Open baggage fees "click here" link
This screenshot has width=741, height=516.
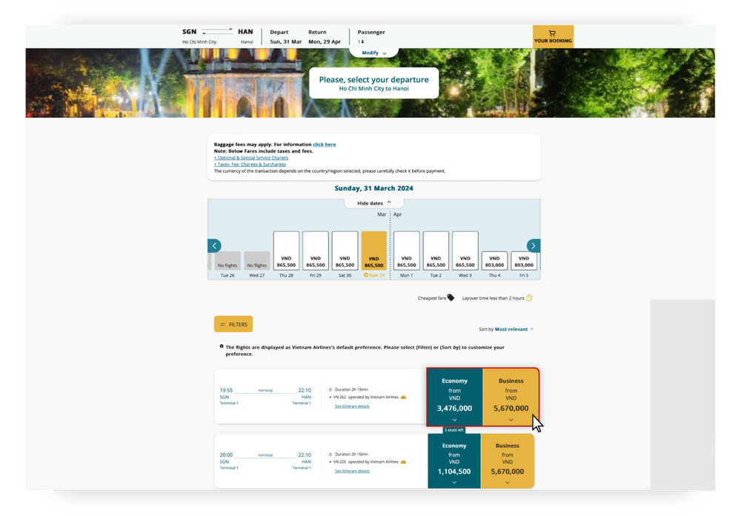click(325, 145)
